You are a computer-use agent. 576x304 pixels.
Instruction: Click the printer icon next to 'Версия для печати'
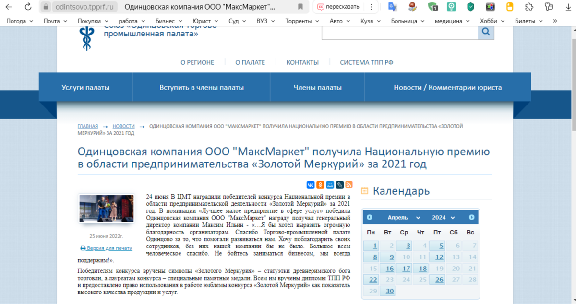[x=83, y=248]
